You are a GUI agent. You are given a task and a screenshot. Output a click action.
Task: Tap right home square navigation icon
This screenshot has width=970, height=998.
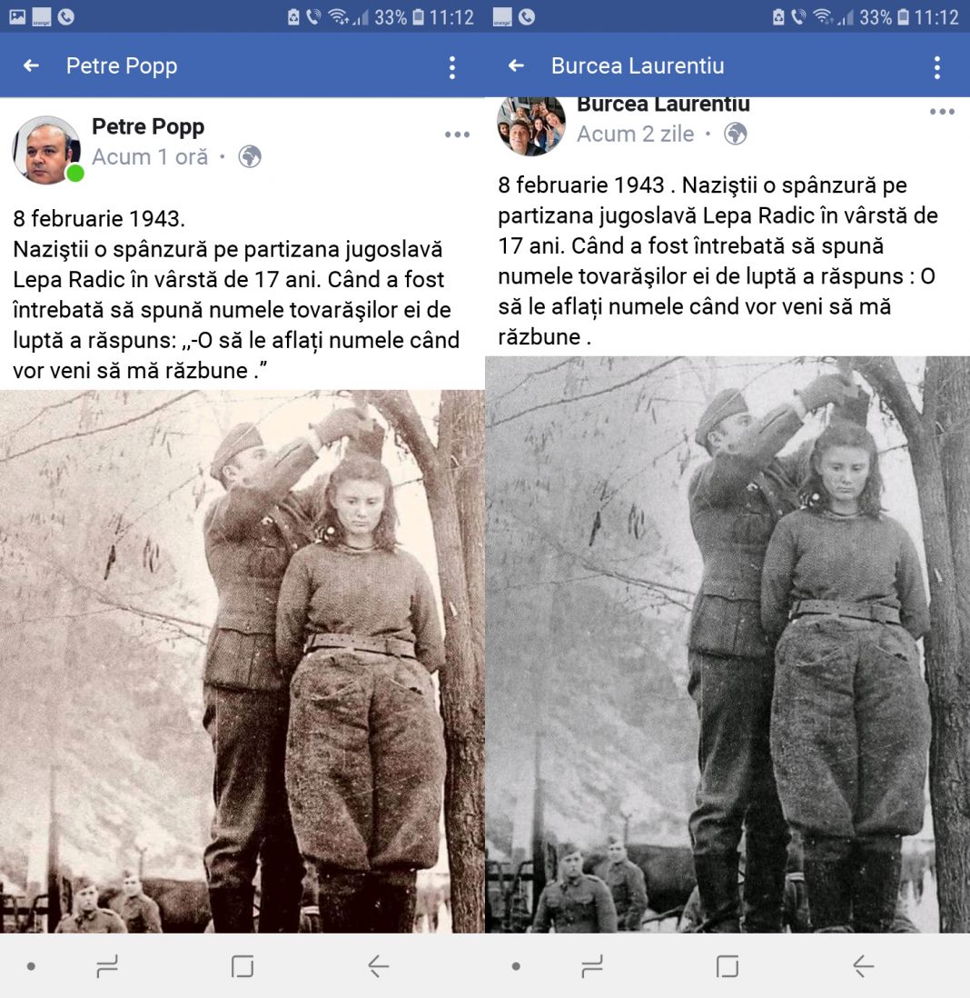pyautogui.click(x=727, y=966)
